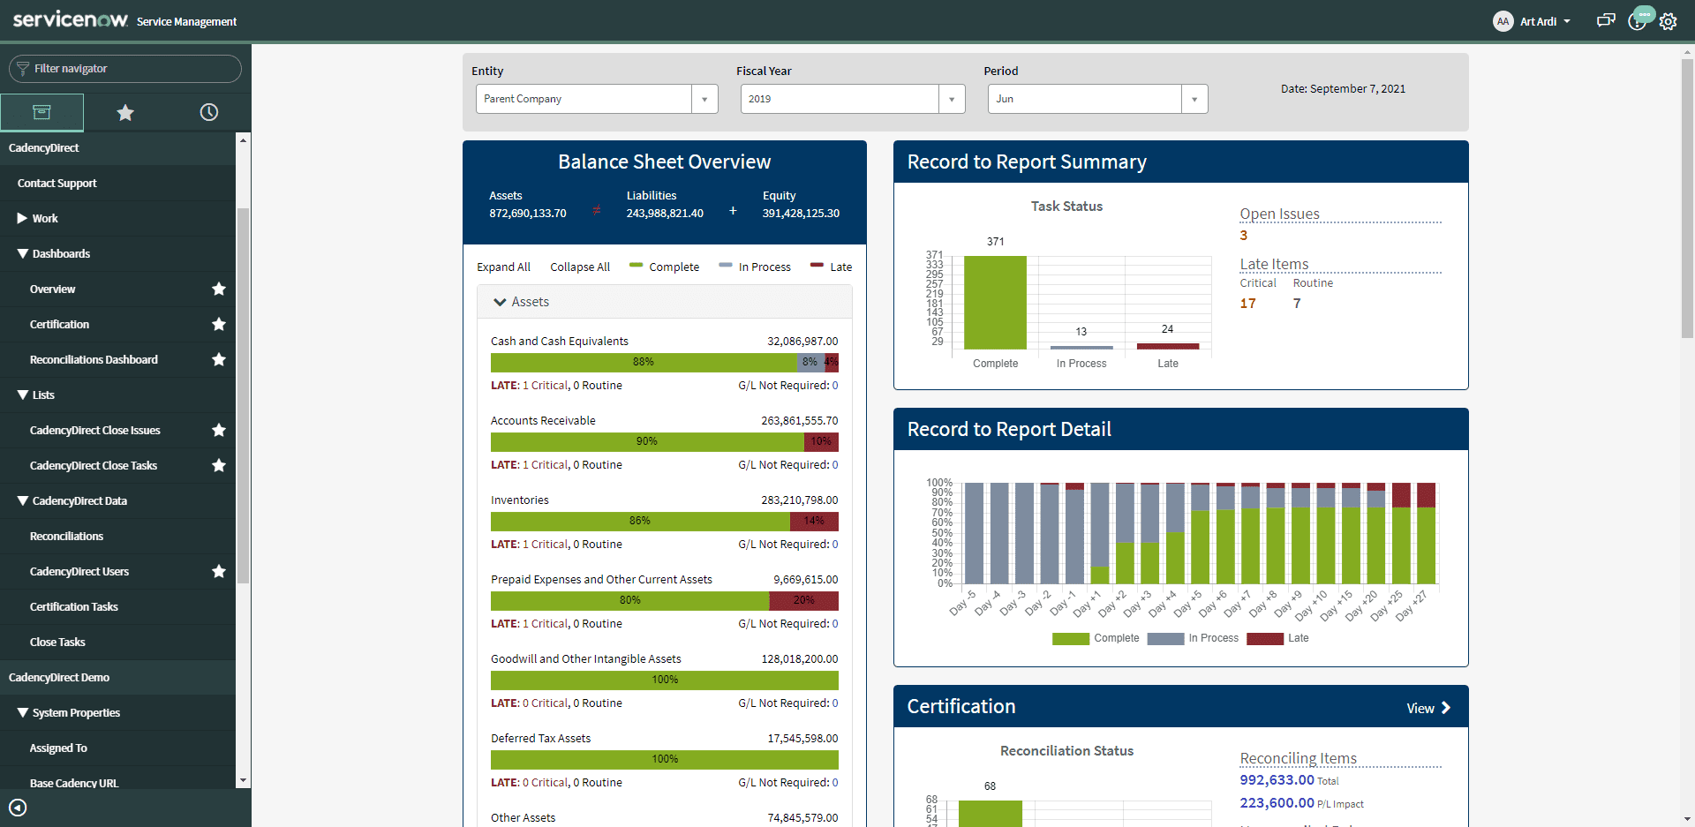
Task: Open the CadencyDirect Demo application header
Action: 117,677
